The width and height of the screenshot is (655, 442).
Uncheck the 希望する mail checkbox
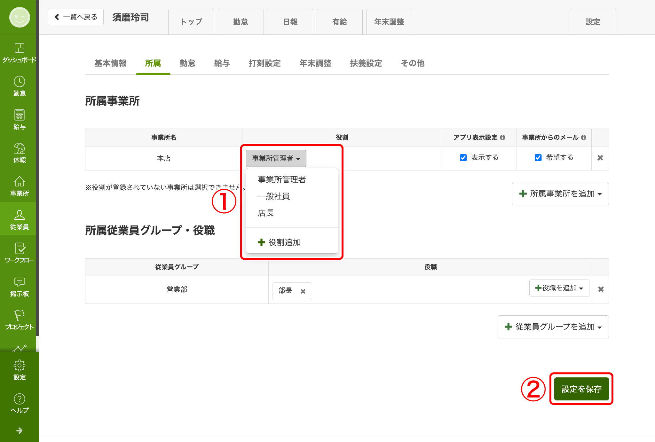coord(538,158)
